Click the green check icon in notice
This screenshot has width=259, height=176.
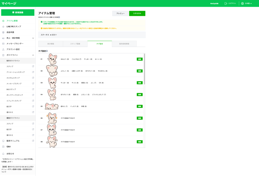pyautogui.click(x=42, y=22)
